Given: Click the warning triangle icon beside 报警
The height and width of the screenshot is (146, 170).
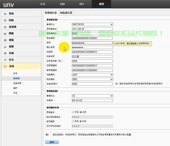Looking at the screenshot, I should coord(5,47).
